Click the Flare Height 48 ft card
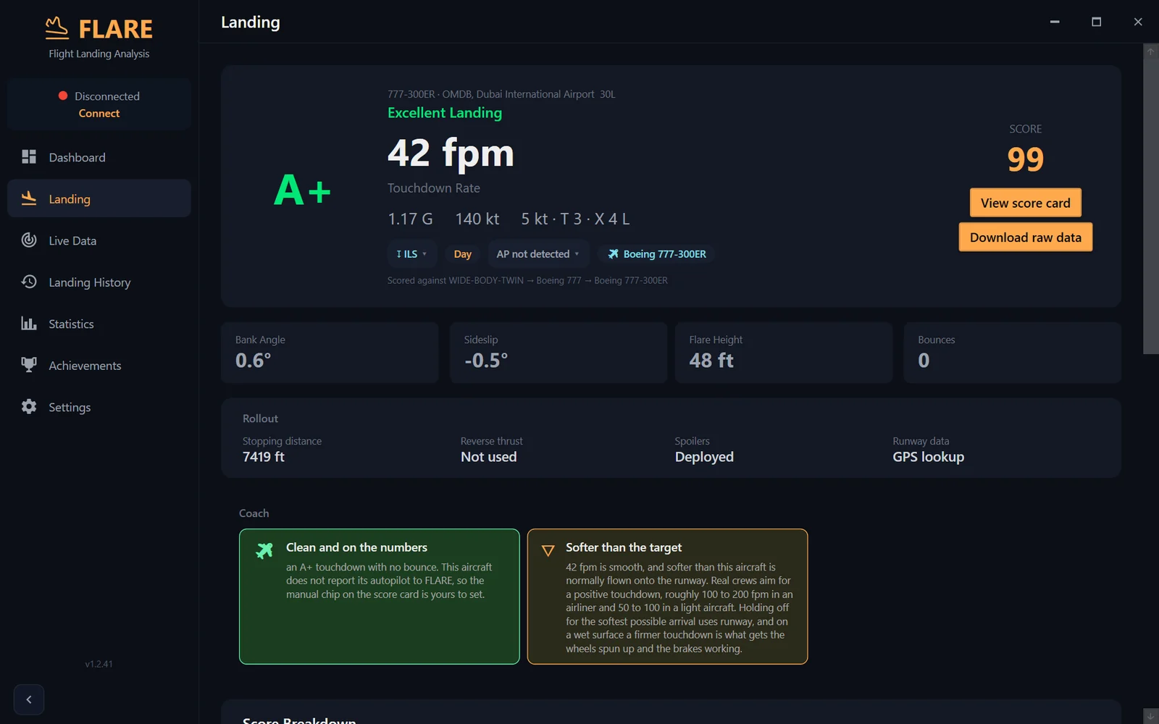Screen dimensions: 1159x724 tap(784, 353)
